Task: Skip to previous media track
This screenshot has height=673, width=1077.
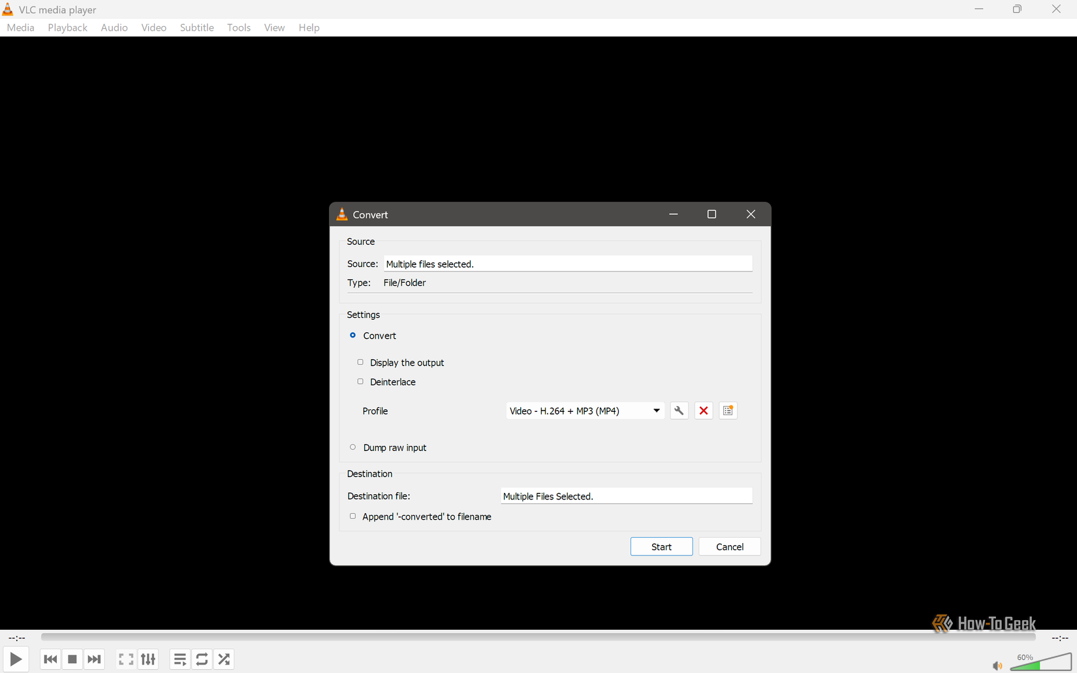Action: click(x=50, y=659)
